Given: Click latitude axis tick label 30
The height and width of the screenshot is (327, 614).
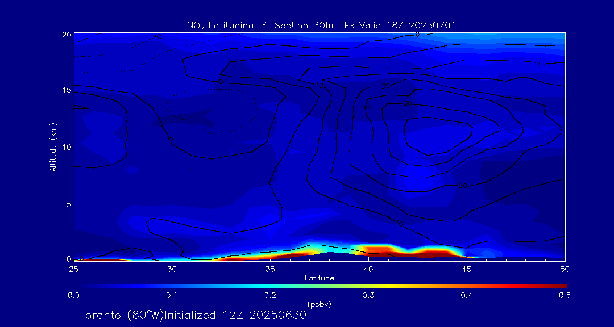Looking at the screenshot, I should (x=172, y=269).
